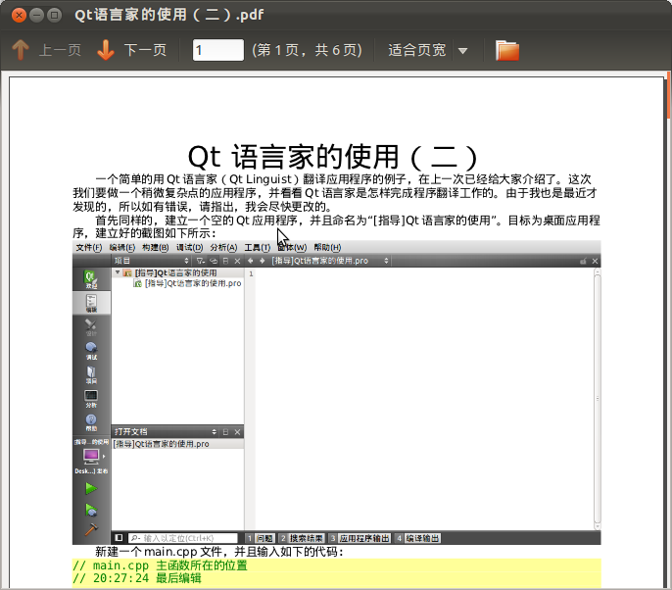Viewport: 672px width, 590px height.
Task: Open 编辑(E) menu in embedded Qt Creator image
Action: (x=122, y=247)
